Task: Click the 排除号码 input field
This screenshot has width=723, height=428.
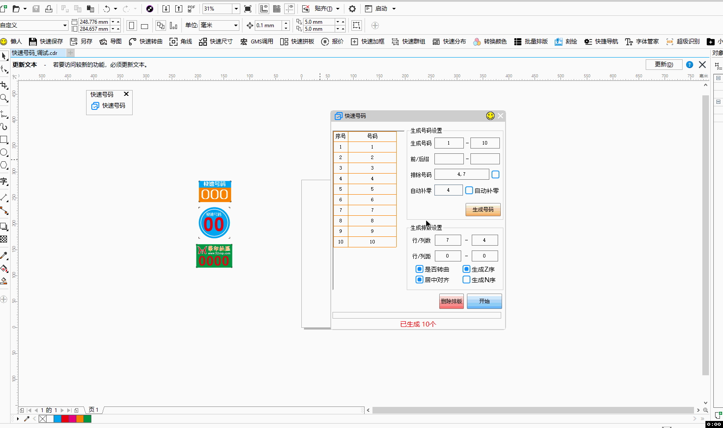Action: (x=462, y=174)
